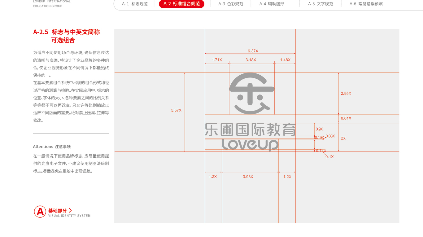Click the 0.19X dimension label

319,138
